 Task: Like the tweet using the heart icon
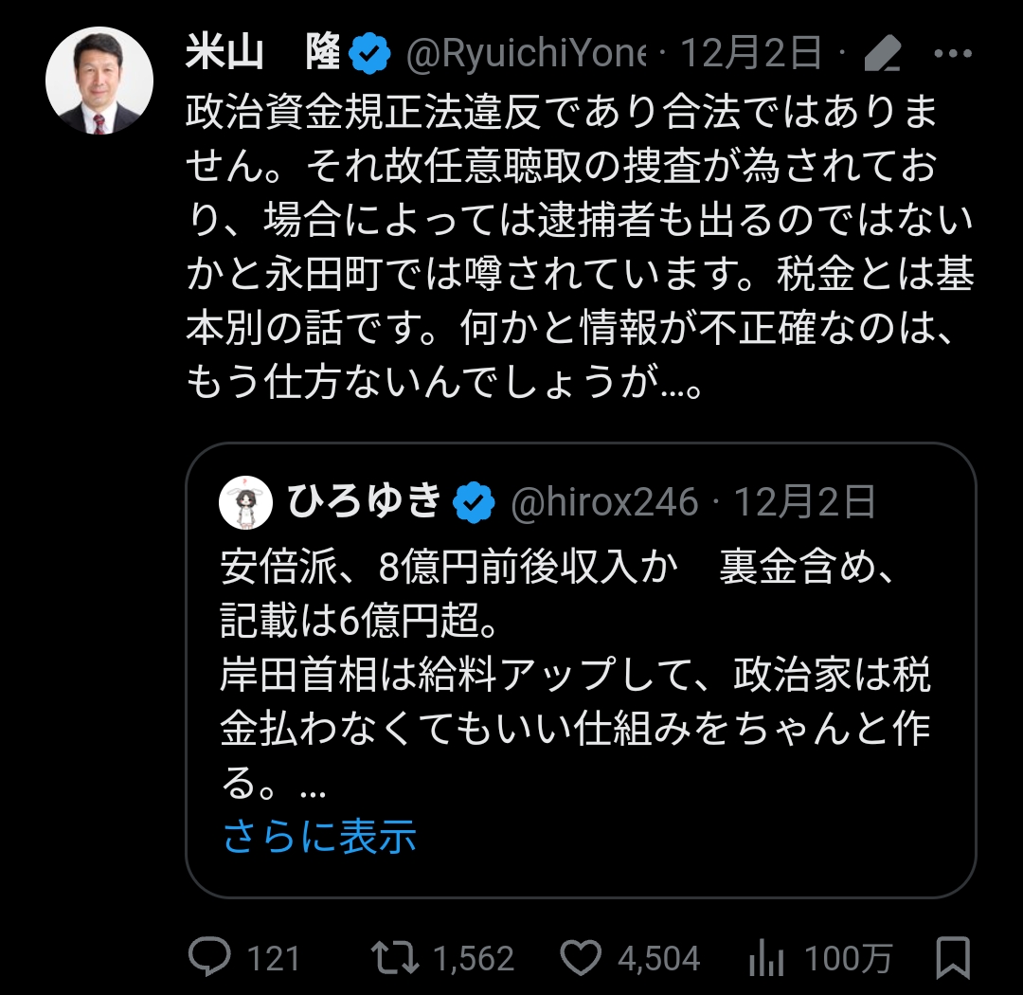point(581,958)
